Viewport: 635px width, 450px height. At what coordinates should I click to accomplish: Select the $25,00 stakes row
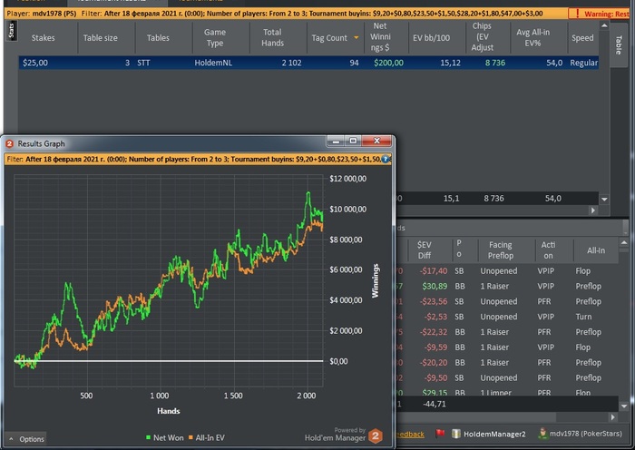coord(308,63)
